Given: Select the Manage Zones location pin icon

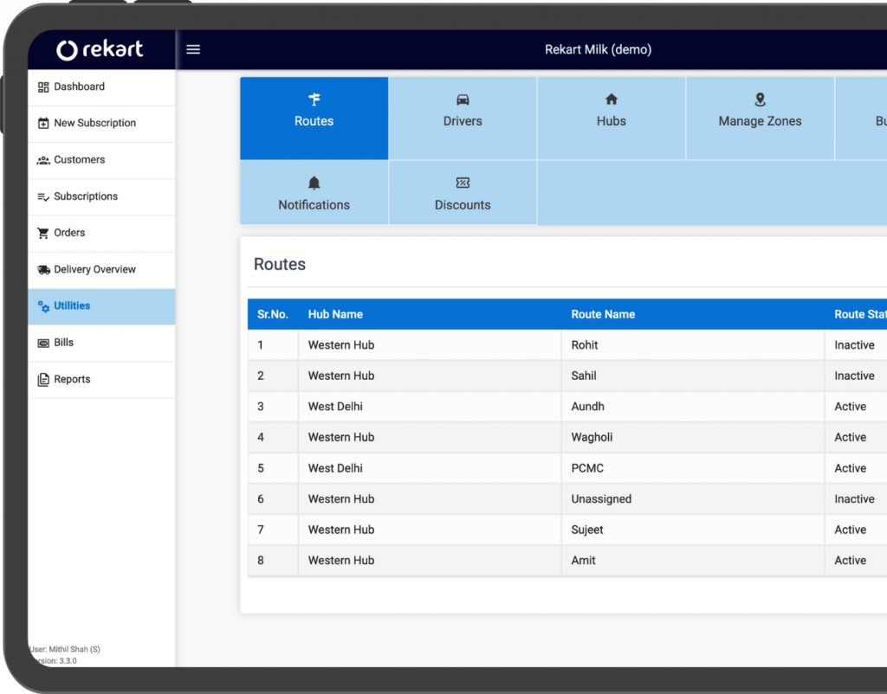Looking at the screenshot, I should (760, 100).
